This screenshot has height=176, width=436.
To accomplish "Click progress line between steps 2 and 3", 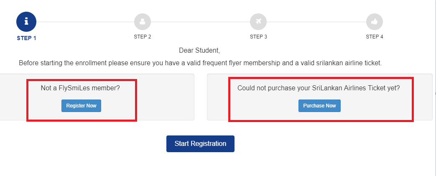I will 201,22.
